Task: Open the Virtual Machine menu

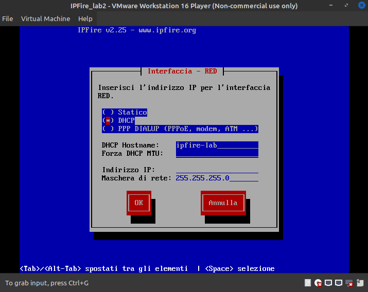Action: 45,19
